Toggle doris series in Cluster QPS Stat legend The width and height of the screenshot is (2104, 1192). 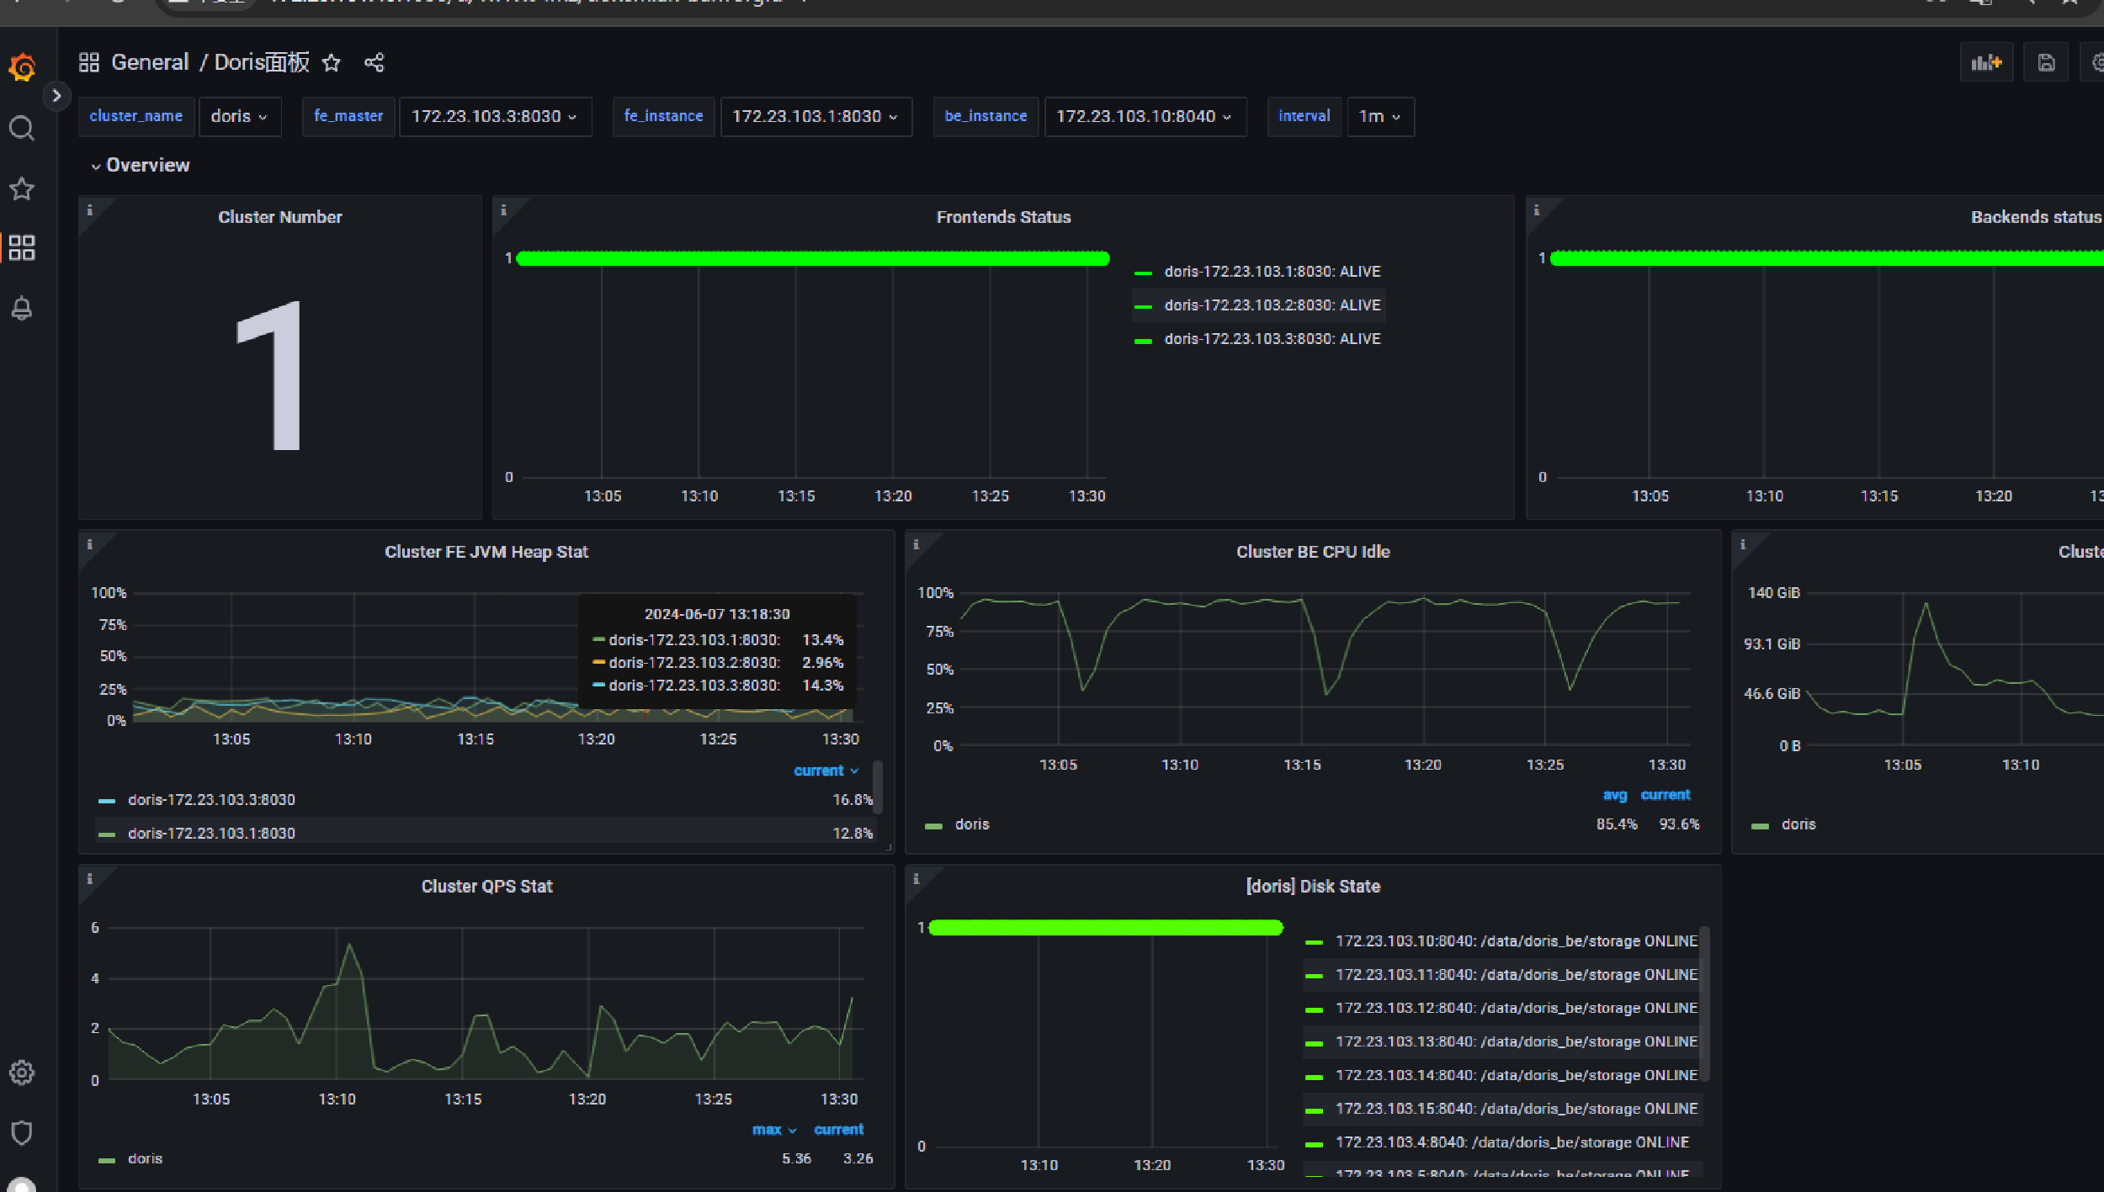tap(145, 1158)
